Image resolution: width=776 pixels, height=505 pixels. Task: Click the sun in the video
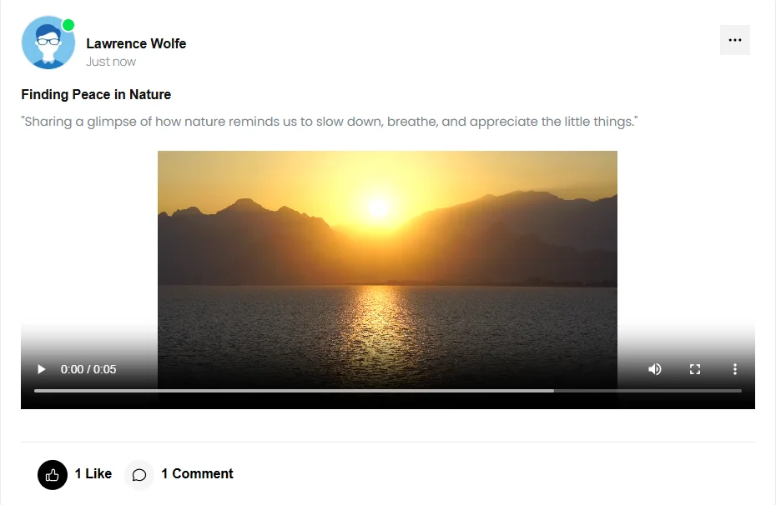379,207
